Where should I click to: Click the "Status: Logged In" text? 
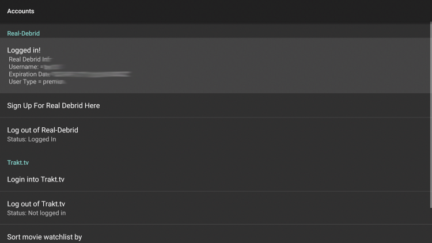tap(32, 139)
